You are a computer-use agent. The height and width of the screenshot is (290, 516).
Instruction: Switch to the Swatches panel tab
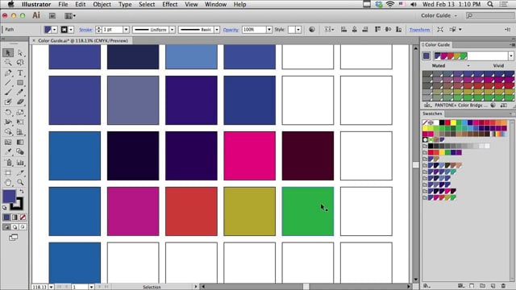432,114
